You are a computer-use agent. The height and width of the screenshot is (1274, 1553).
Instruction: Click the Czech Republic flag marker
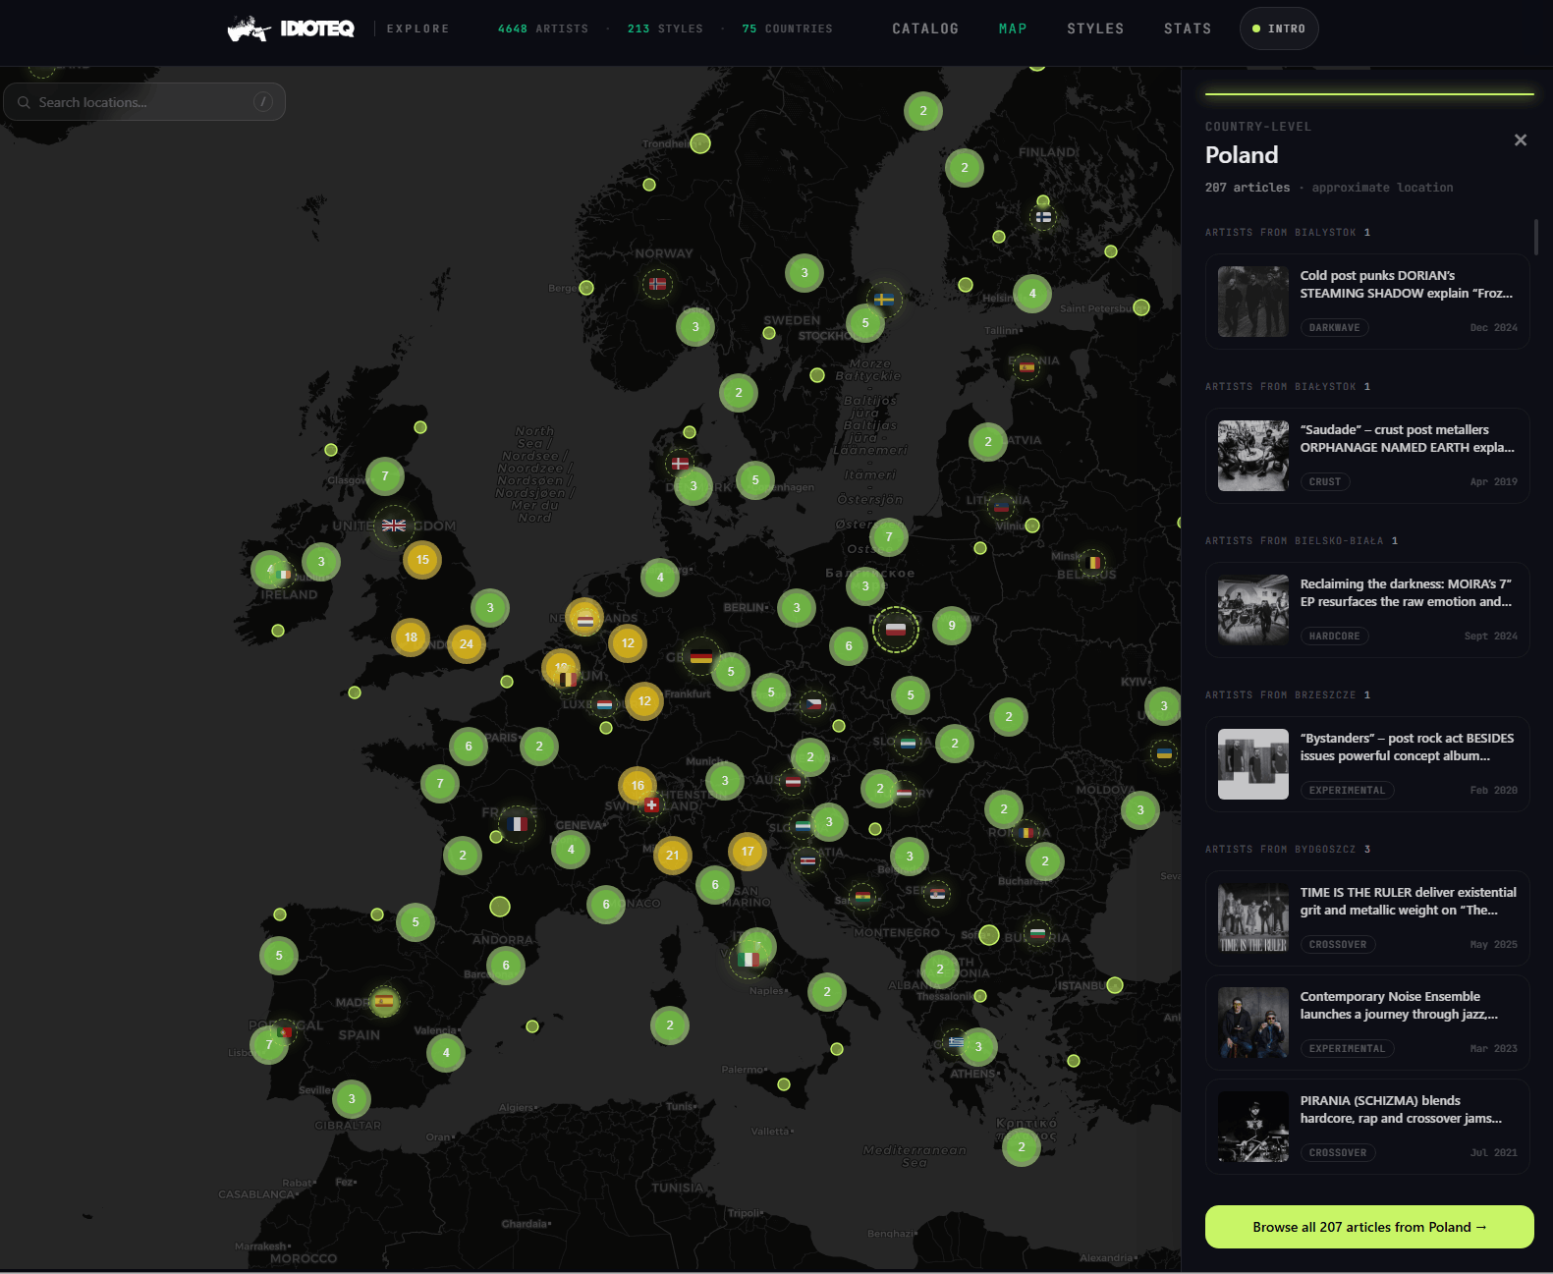[812, 704]
